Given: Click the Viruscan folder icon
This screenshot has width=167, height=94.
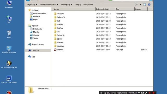Looking at the screenshot, I should tap(55, 46).
